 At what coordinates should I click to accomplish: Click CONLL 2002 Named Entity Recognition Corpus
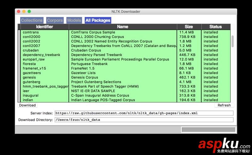(x=112, y=41)
